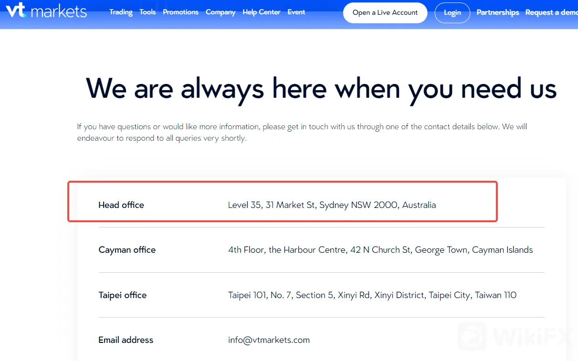The width and height of the screenshot is (578, 361).
Task: Open the Company menu
Action: (221, 12)
